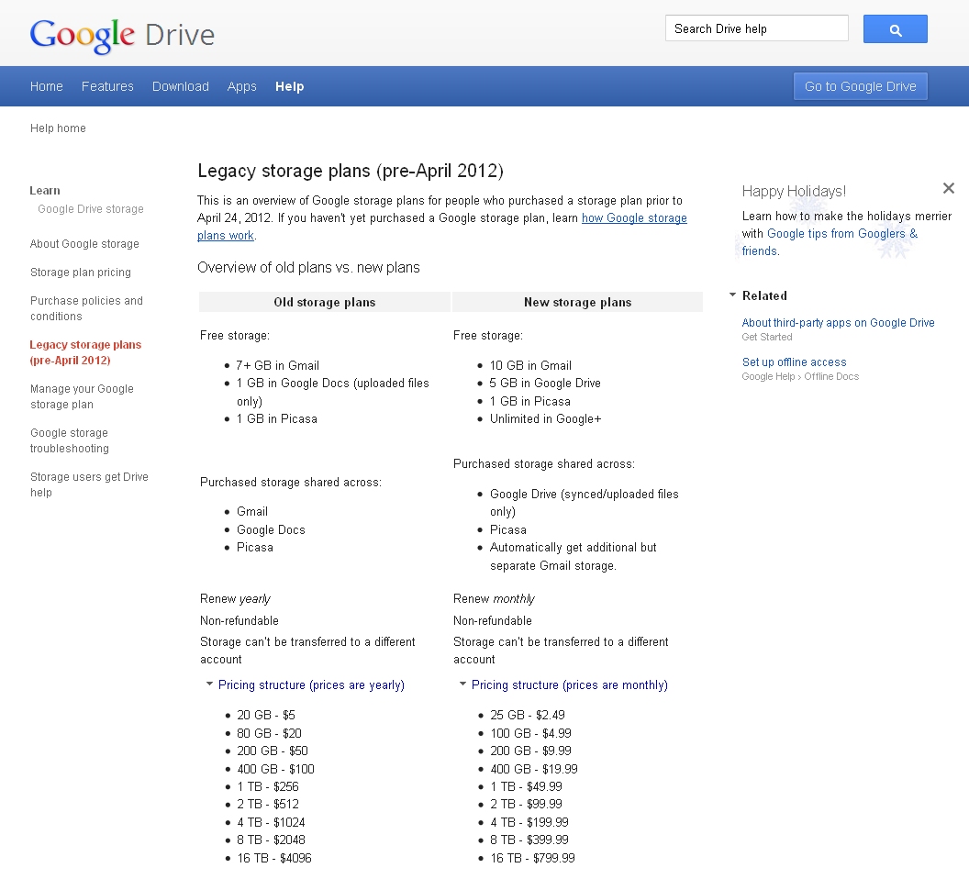Open About third-party apps on Google Drive
The width and height of the screenshot is (969, 890).
point(838,323)
